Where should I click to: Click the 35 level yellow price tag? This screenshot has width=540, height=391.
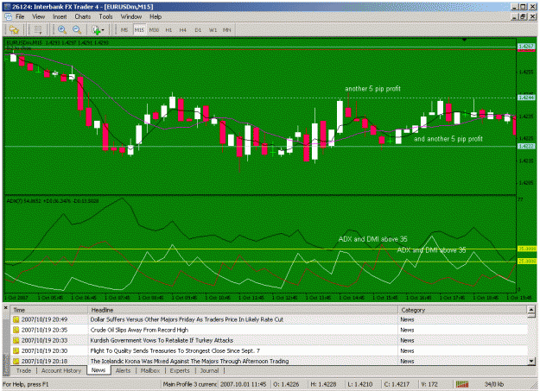point(526,249)
